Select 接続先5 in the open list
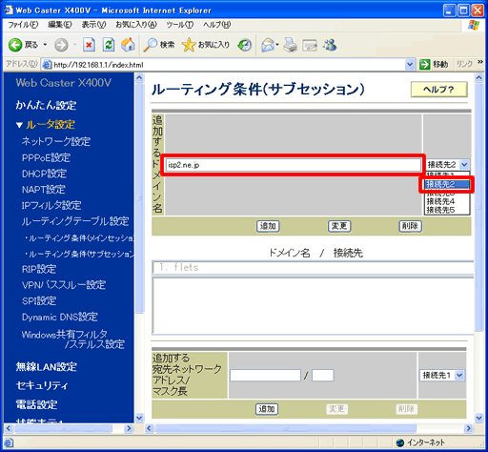 coord(447,210)
